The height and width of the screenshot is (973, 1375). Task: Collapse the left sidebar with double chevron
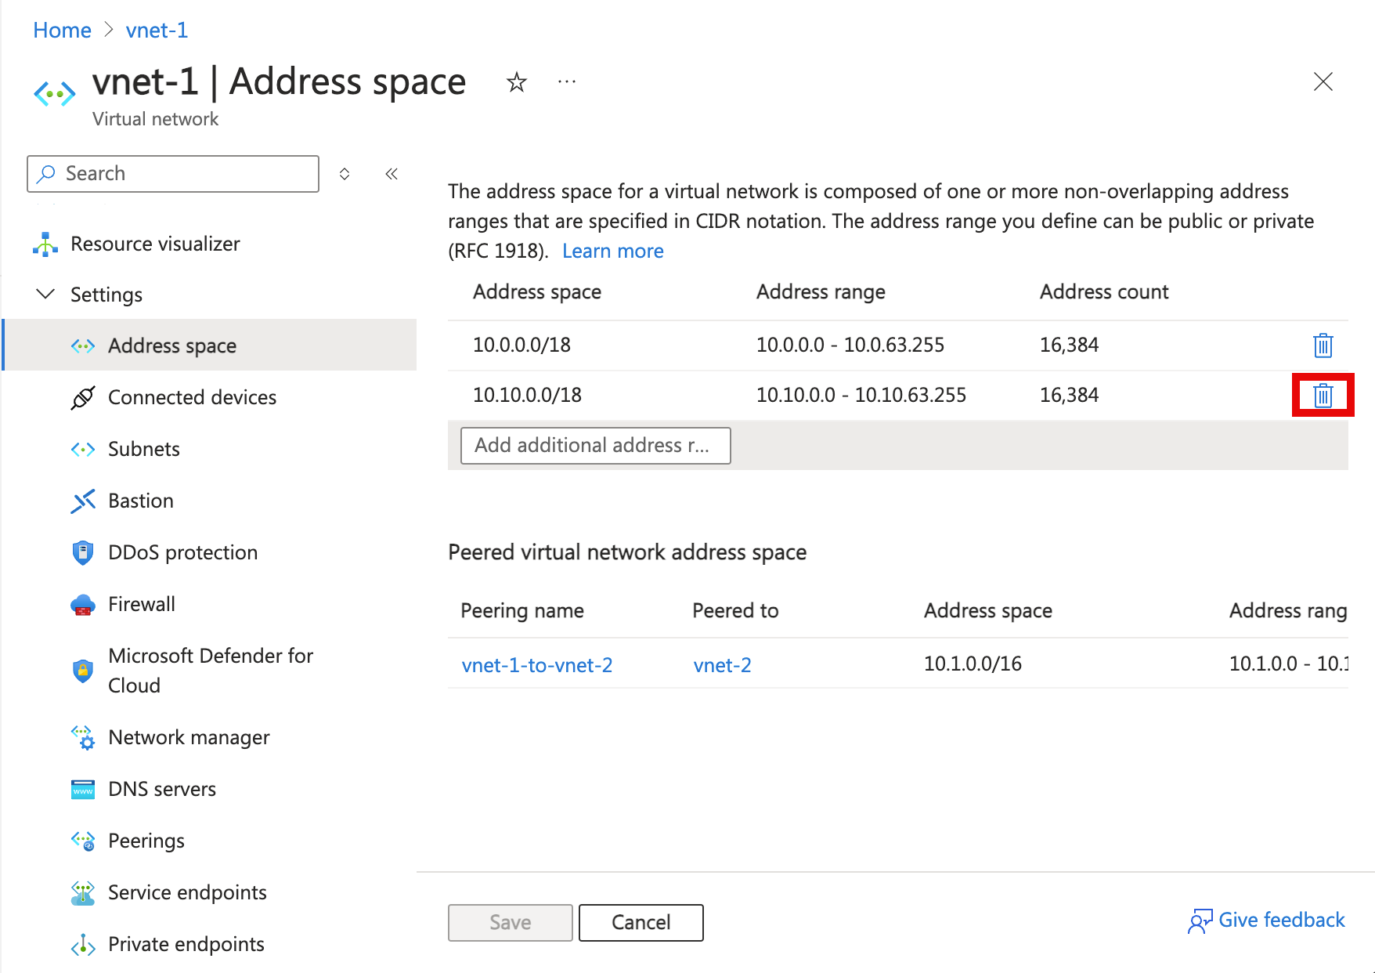[391, 173]
